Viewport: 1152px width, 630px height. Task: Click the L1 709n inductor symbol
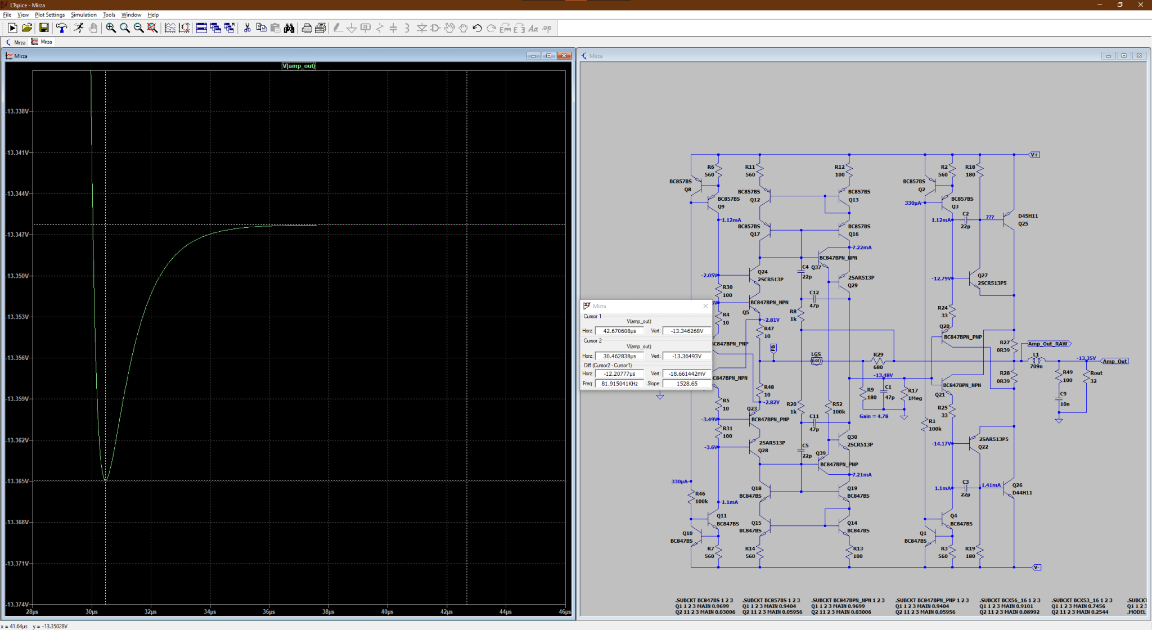[1036, 361]
